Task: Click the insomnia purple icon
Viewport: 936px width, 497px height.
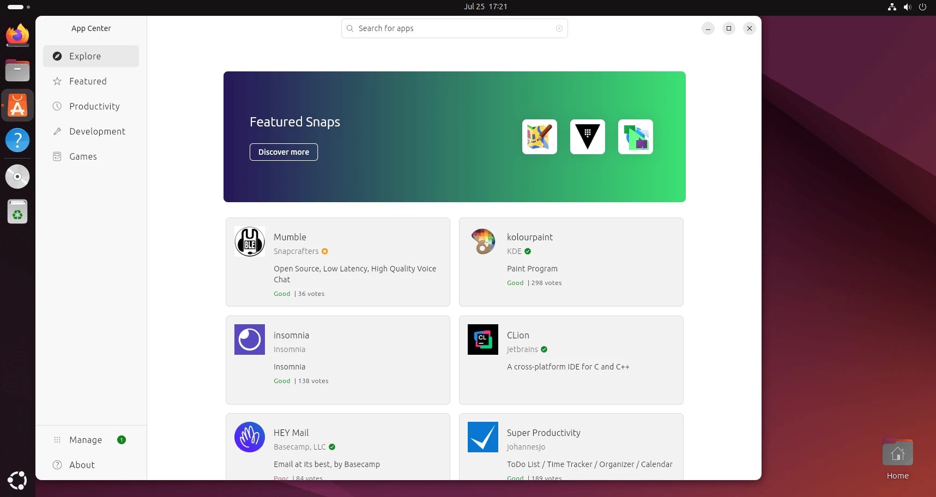Action: pyautogui.click(x=250, y=340)
